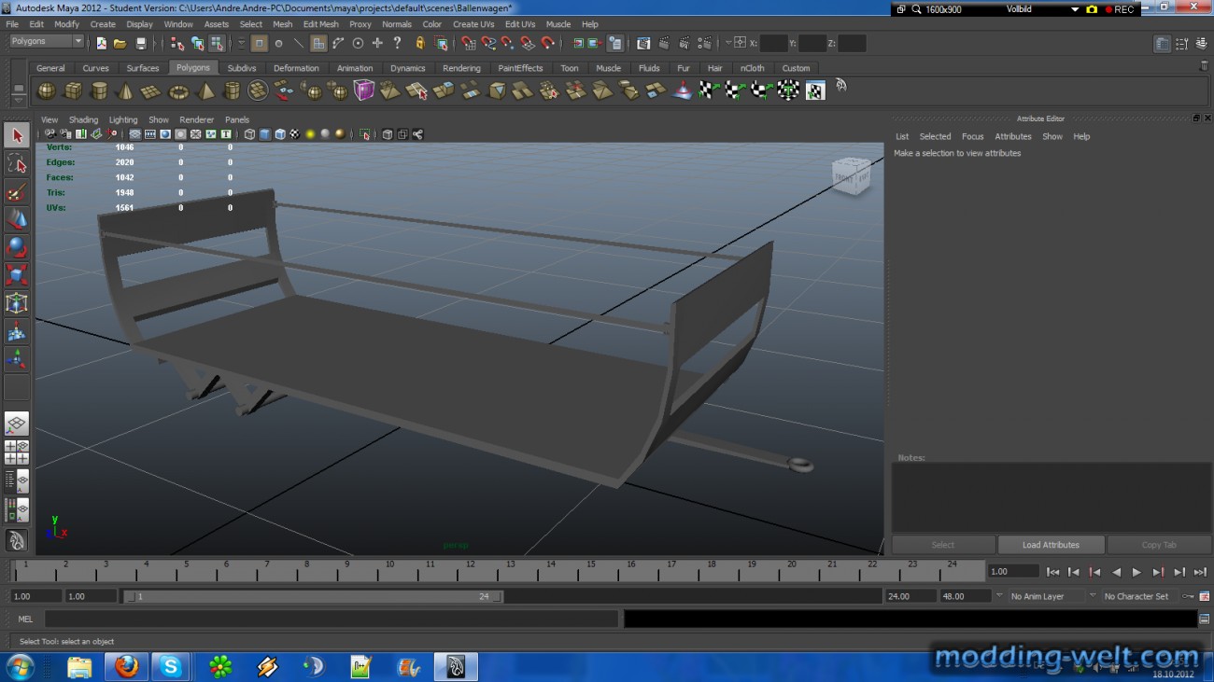Click frame 12 on the time slider
This screenshot has height=682, width=1214.
click(470, 570)
